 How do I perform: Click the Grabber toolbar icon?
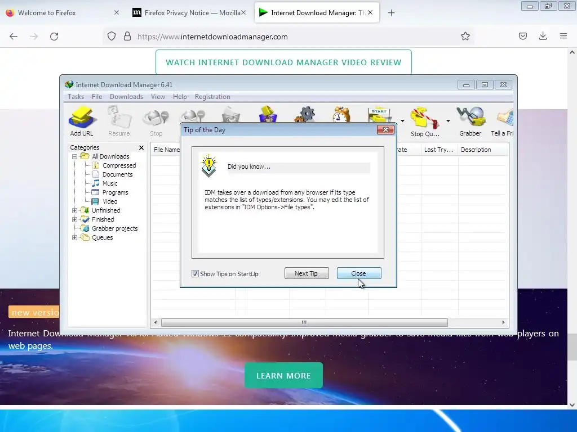[471, 121]
